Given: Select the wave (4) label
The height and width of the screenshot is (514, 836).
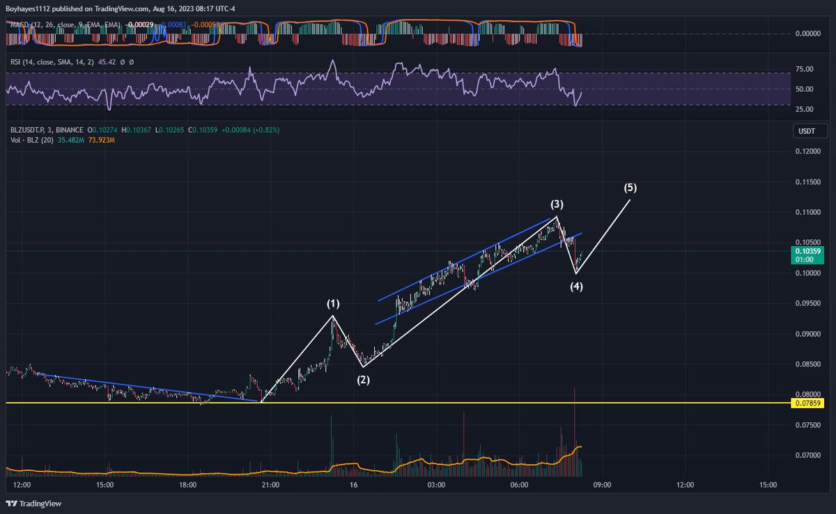Looking at the screenshot, I should point(577,286).
